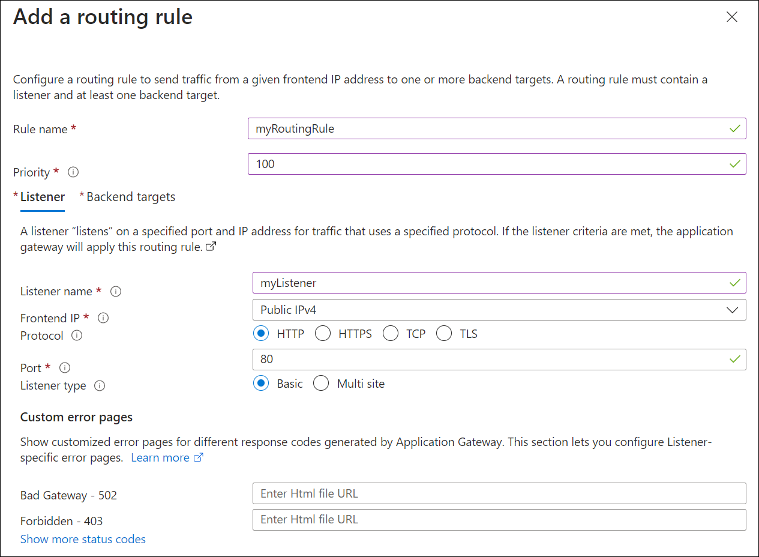Open the Frontend IP dropdown
The height and width of the screenshot is (557, 759).
point(732,310)
